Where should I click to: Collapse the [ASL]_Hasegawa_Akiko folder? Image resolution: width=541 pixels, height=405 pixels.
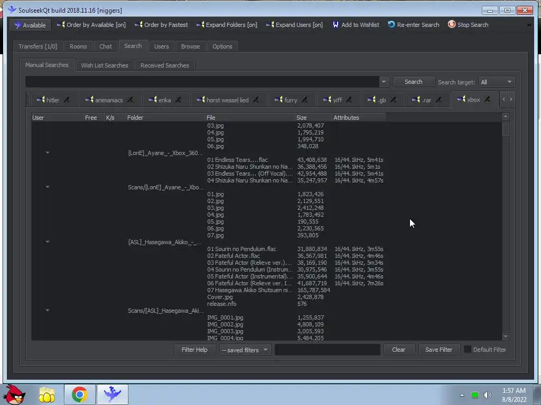pos(48,242)
